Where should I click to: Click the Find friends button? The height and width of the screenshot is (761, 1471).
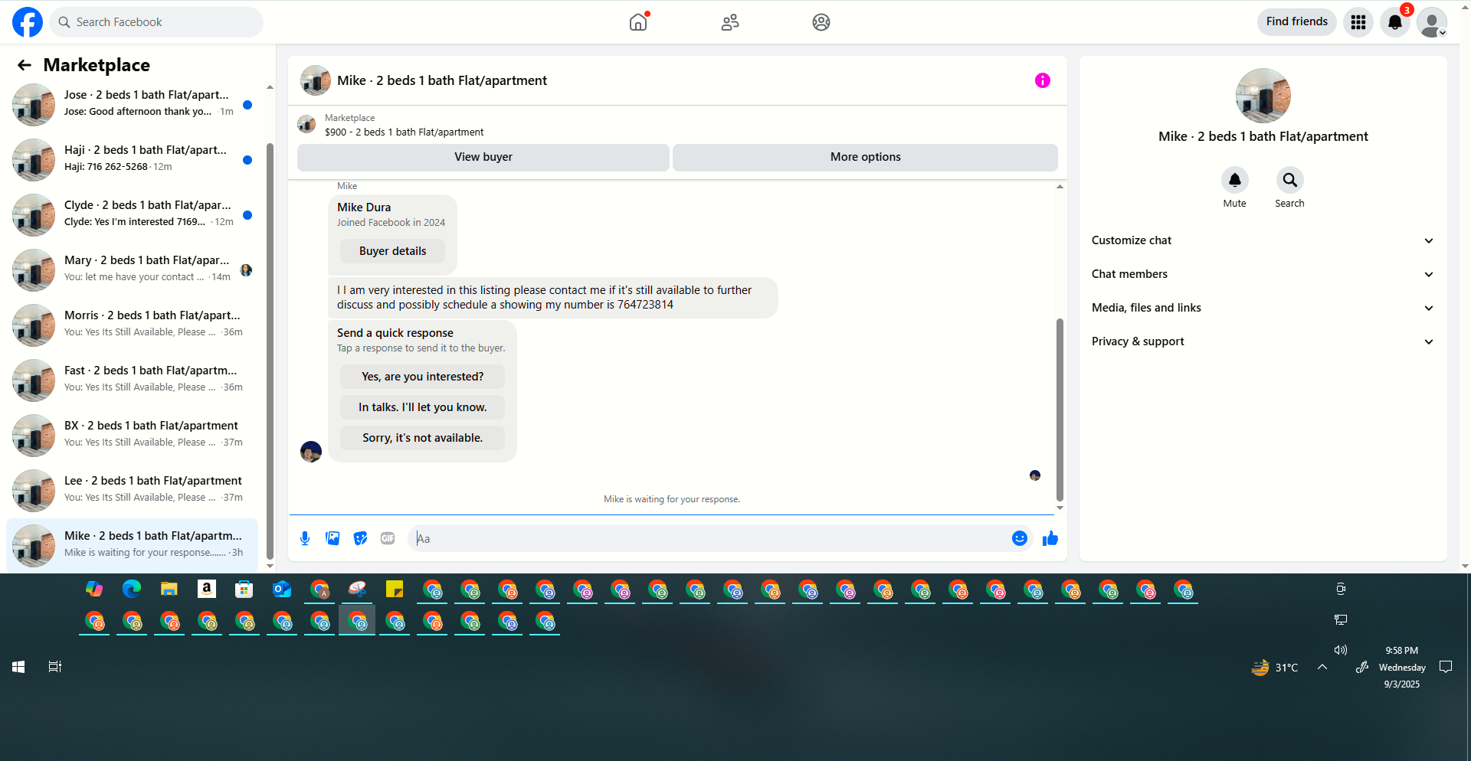1297,21
